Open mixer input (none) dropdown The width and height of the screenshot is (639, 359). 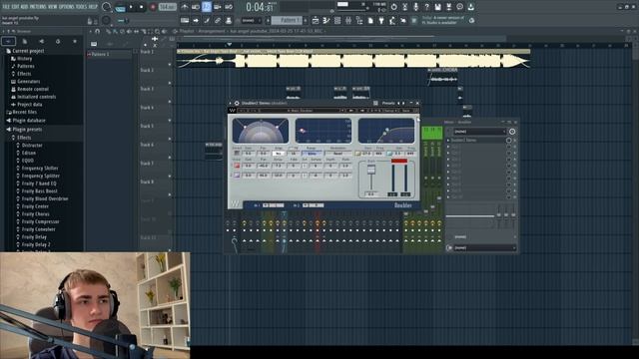click(x=480, y=132)
